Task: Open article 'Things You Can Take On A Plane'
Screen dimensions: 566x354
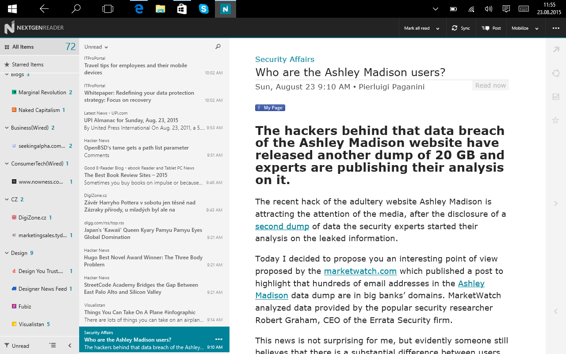Action: pyautogui.click(x=154, y=312)
